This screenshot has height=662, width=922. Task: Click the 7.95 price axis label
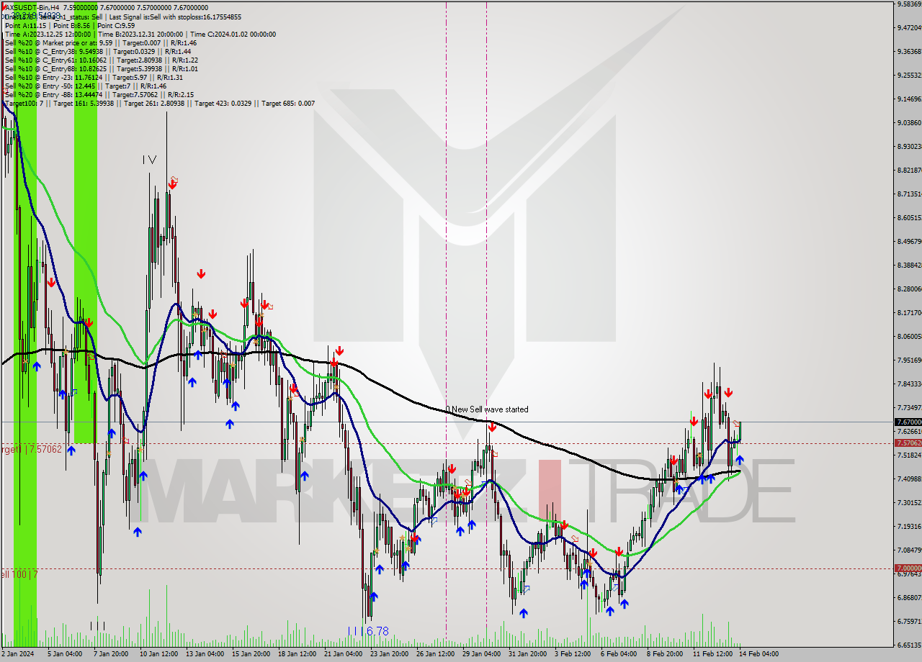pos(909,360)
